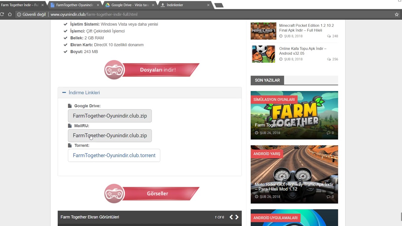
Task: Click the İşletim Sistemi requirement line
Action: point(114,24)
